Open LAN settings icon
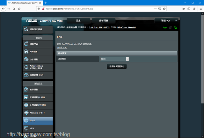The height and width of the screenshot is (138, 204). point(26,97)
